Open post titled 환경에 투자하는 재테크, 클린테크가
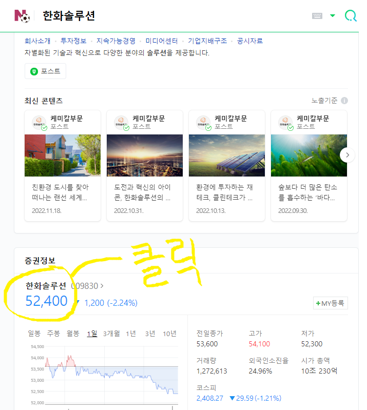Screen dimensions: 367x410 pos(224,192)
